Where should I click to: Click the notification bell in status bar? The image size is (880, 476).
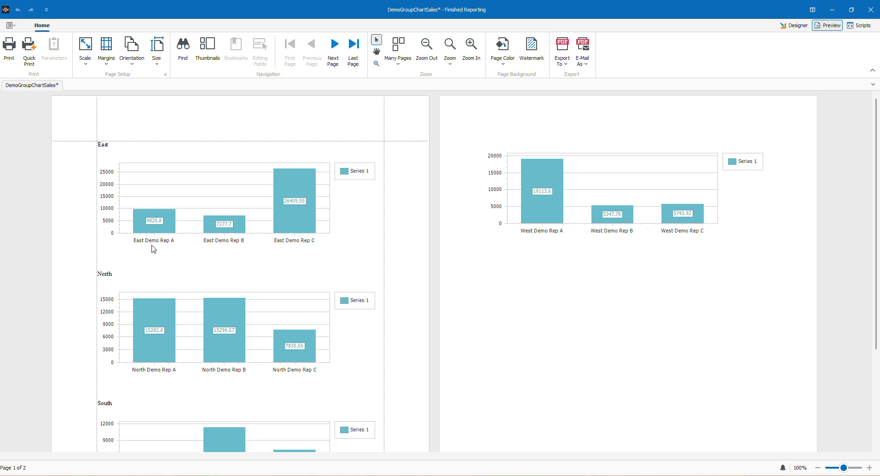tap(783, 468)
